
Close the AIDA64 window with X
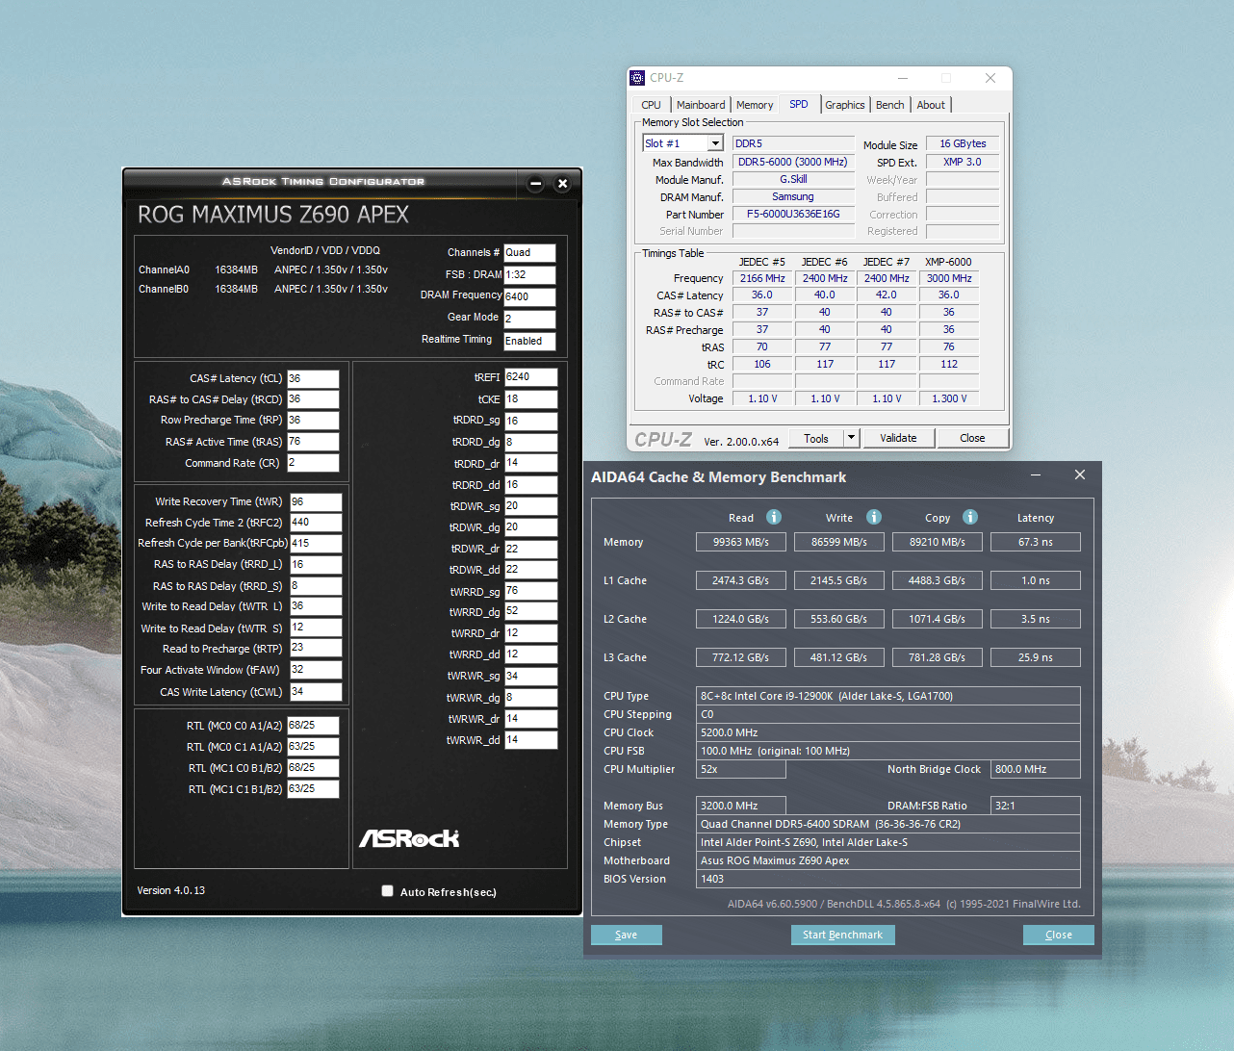click(1080, 474)
